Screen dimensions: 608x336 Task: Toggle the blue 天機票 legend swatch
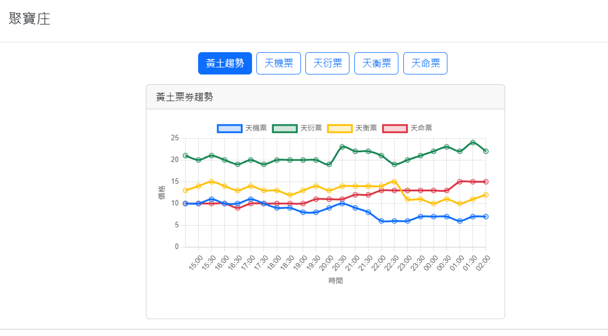(x=229, y=128)
